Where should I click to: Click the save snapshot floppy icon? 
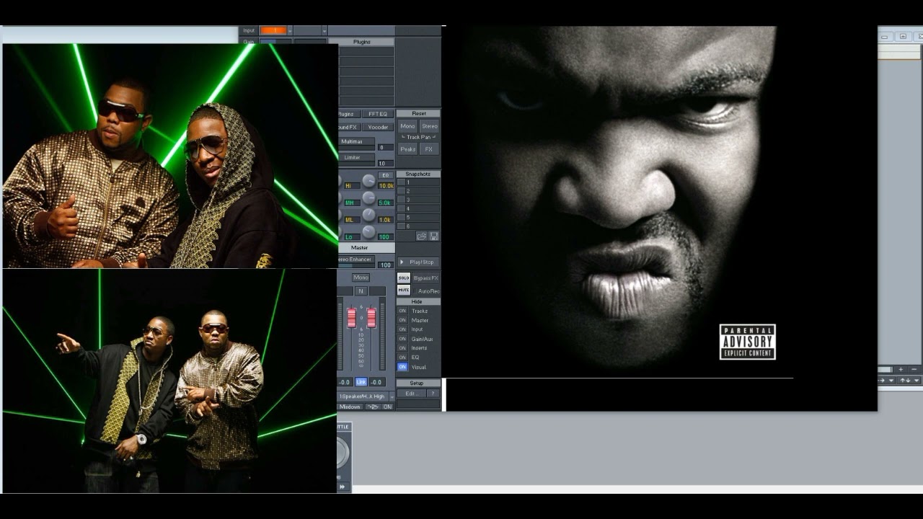(434, 236)
